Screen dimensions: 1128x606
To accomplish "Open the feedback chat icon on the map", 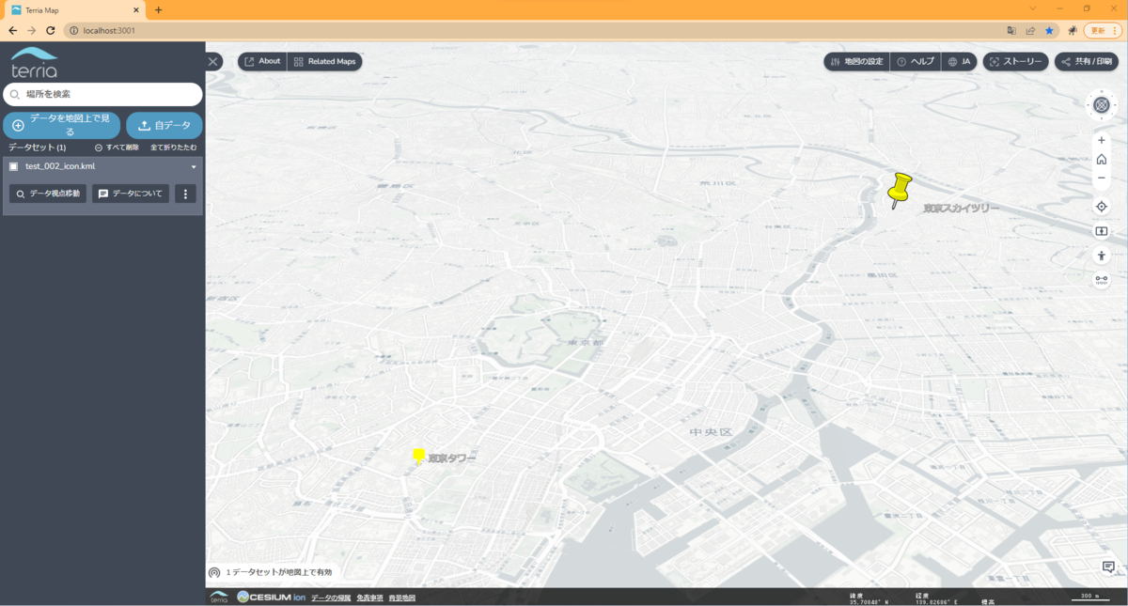I will pyautogui.click(x=1108, y=567).
